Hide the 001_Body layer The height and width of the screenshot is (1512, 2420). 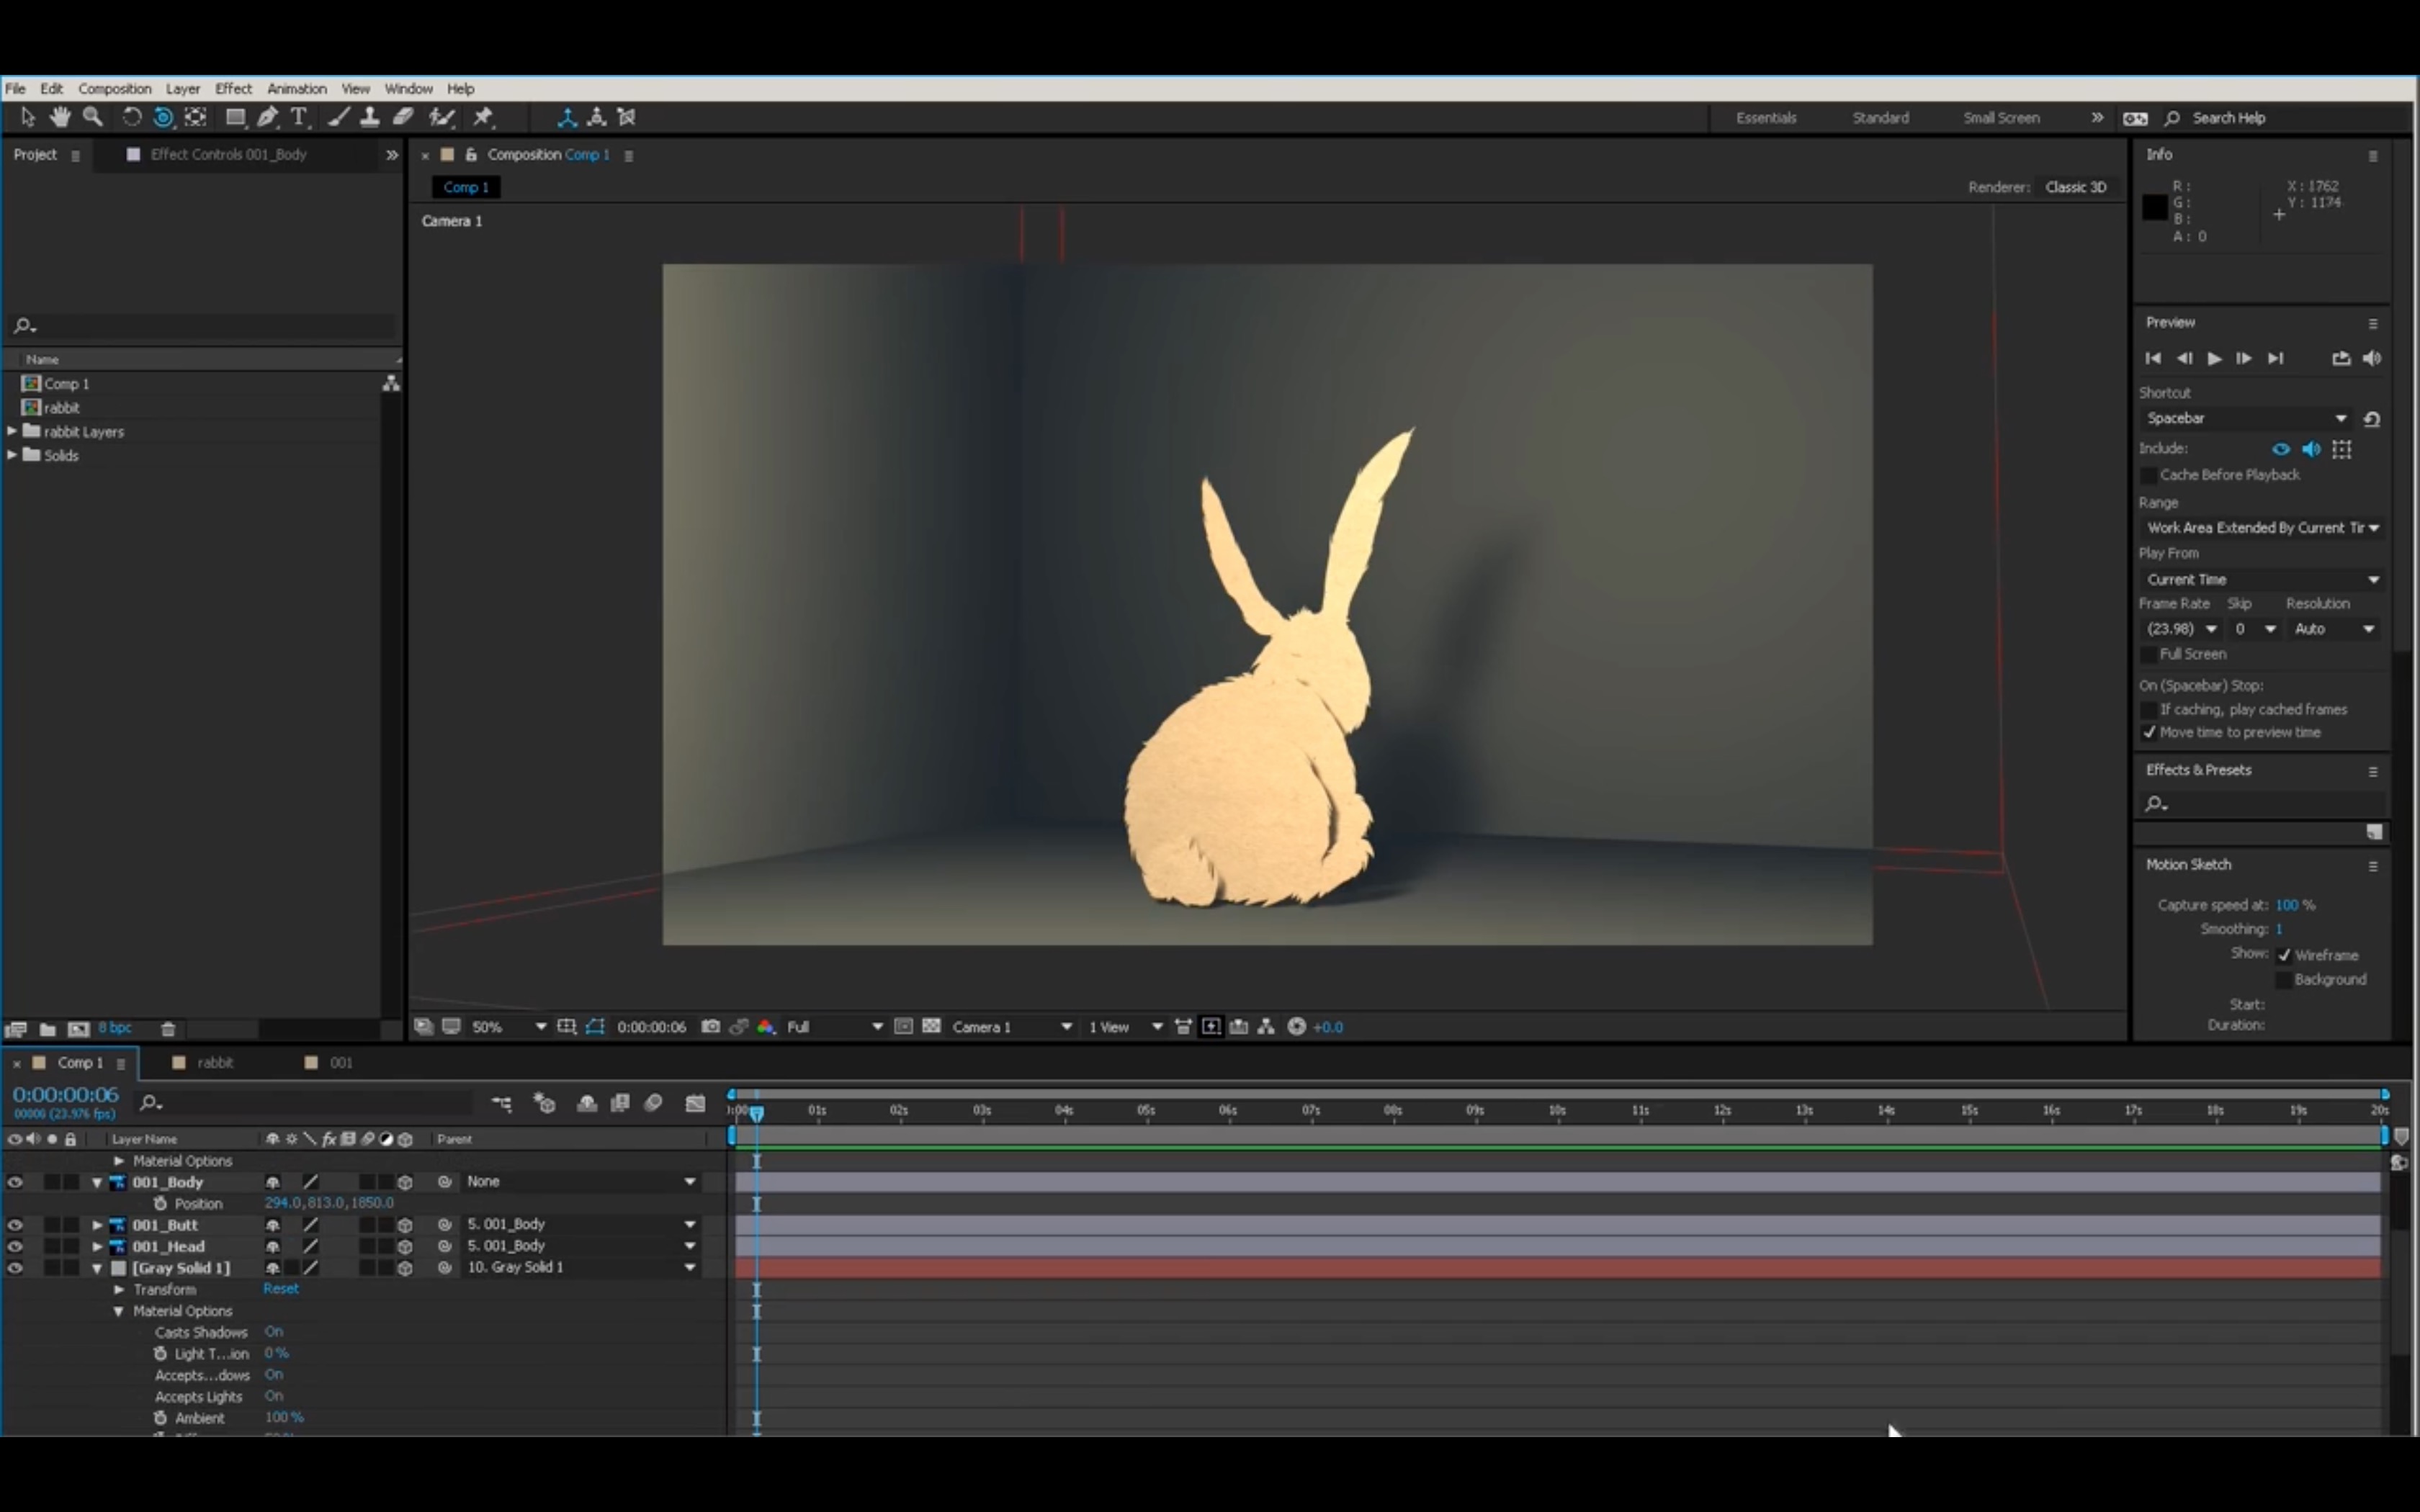tap(14, 1182)
